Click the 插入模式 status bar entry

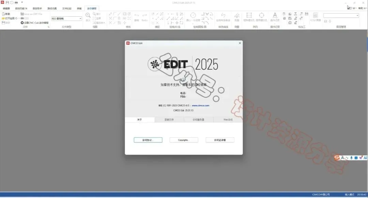click(x=349, y=195)
